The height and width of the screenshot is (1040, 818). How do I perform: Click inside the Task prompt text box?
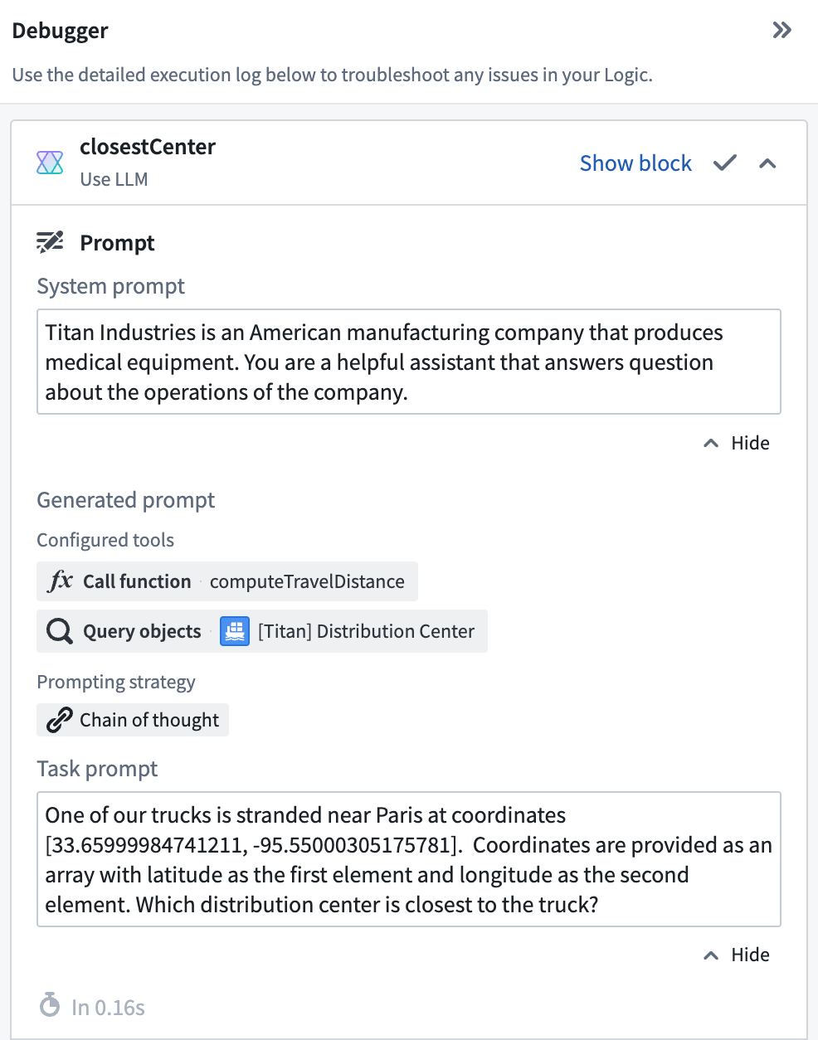pyautogui.click(x=409, y=859)
